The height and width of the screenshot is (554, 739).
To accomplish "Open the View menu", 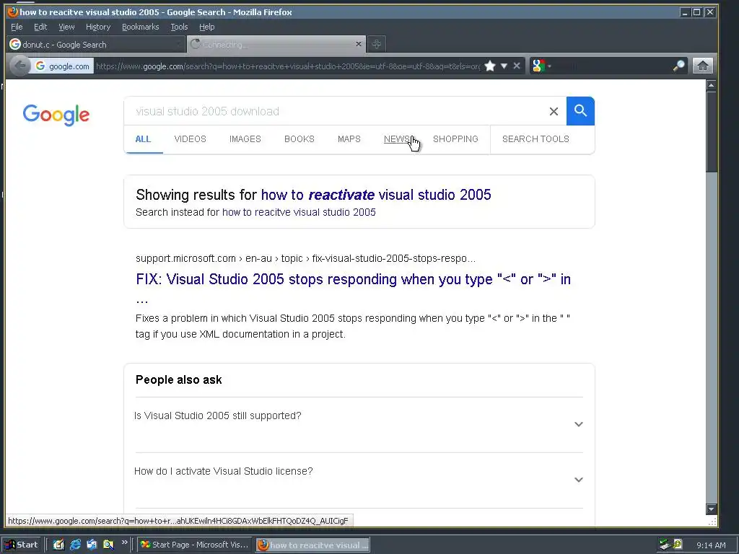I will pyautogui.click(x=66, y=27).
